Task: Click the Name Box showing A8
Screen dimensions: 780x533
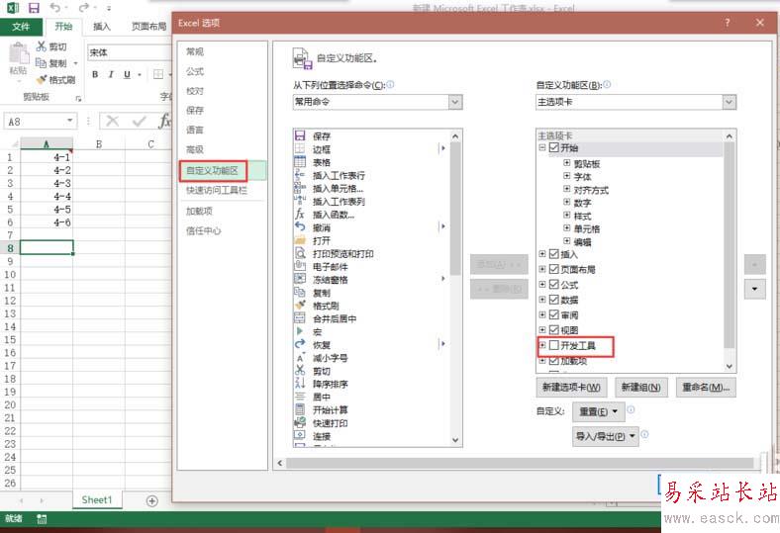Action: point(41,122)
